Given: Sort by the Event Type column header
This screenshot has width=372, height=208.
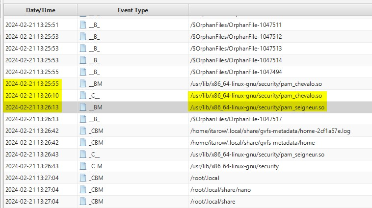Looking at the screenshot, I should click(133, 10).
